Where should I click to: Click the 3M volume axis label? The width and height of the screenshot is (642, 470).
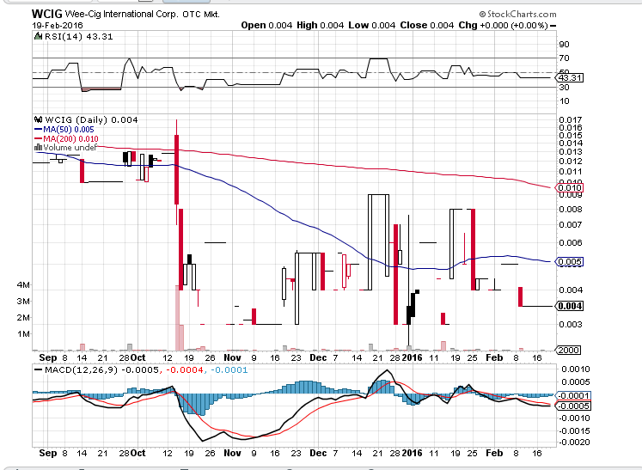tap(23, 302)
